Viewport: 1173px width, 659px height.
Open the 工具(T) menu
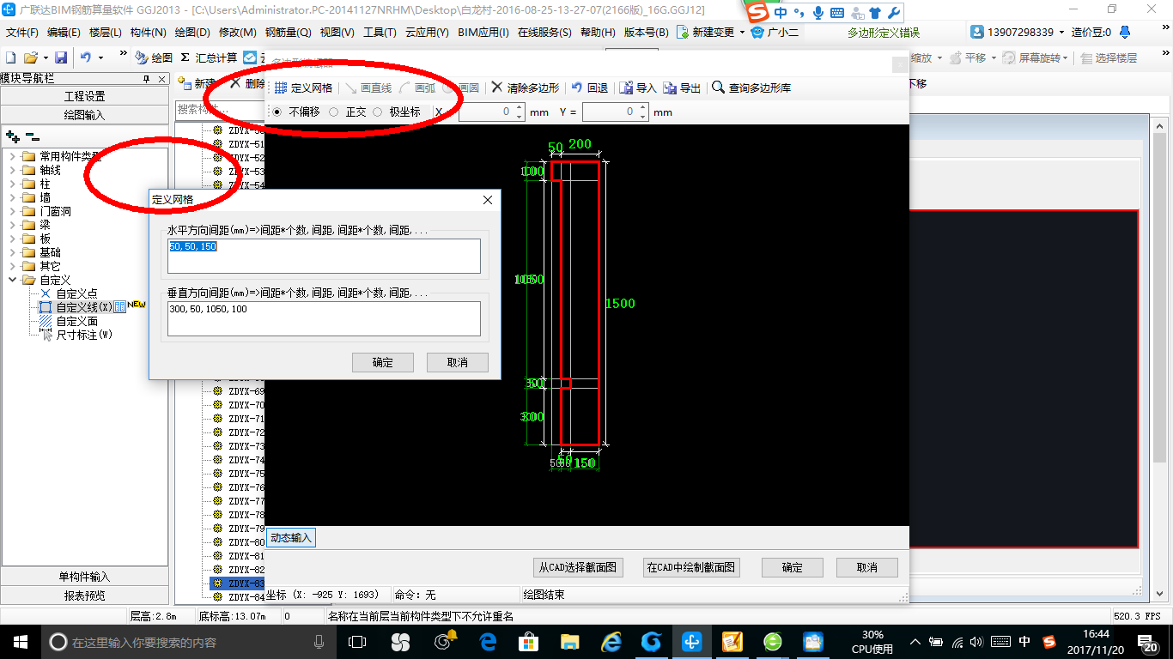(380, 33)
